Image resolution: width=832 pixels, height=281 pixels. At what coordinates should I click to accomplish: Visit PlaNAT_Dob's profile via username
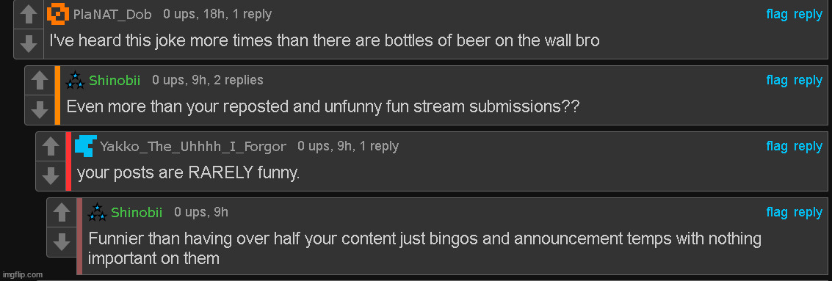[112, 15]
